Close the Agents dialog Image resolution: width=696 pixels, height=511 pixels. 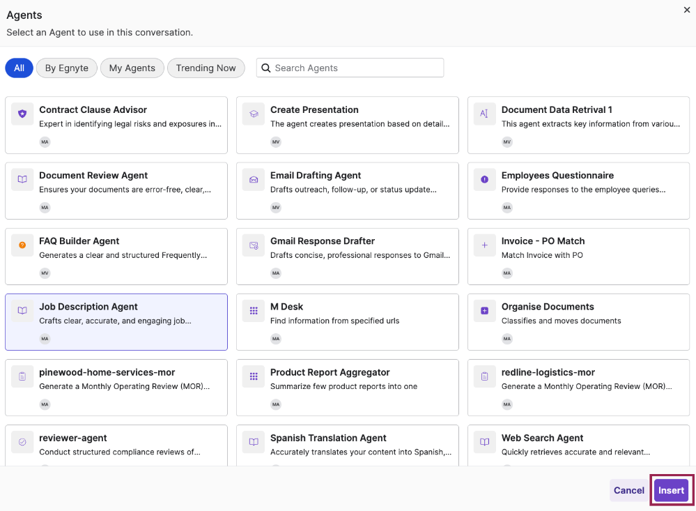[687, 10]
